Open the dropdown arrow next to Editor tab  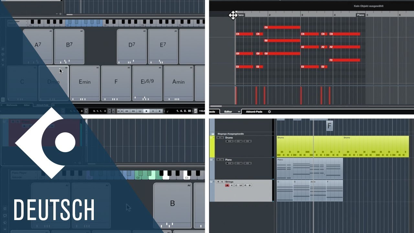pos(239,112)
